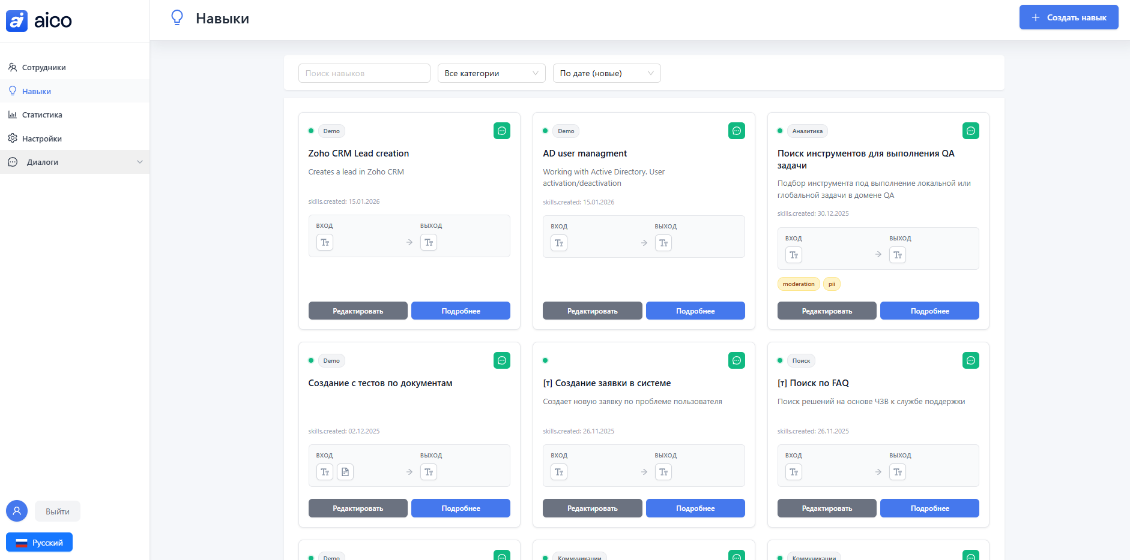Open the Все категории dropdown
1130x560 pixels.
(x=492, y=73)
